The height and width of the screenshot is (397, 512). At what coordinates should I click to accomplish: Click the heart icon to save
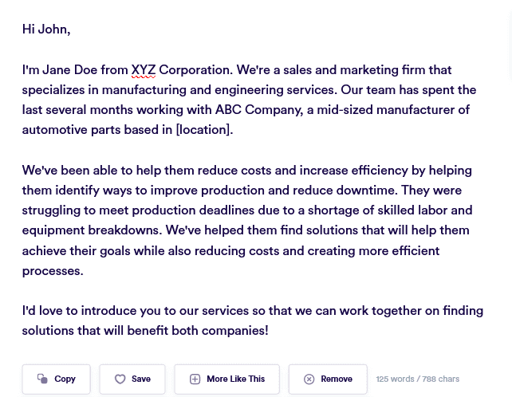click(x=120, y=379)
